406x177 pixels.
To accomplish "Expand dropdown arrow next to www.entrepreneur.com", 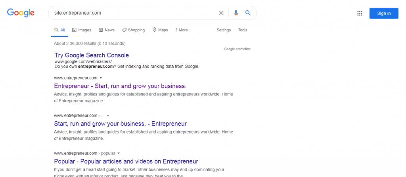I will [101, 78].
